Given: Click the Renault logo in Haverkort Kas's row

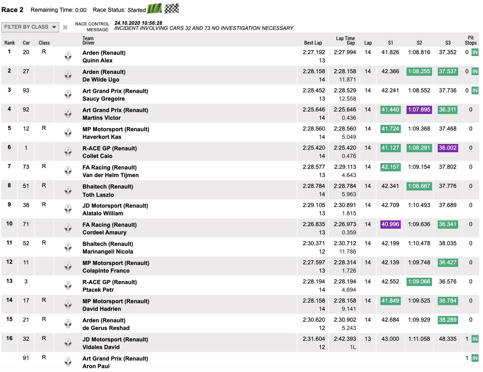Looking at the screenshot, I should [x=68, y=132].
